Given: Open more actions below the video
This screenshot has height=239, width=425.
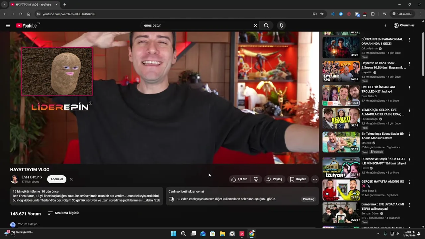Looking at the screenshot, I should point(315,179).
